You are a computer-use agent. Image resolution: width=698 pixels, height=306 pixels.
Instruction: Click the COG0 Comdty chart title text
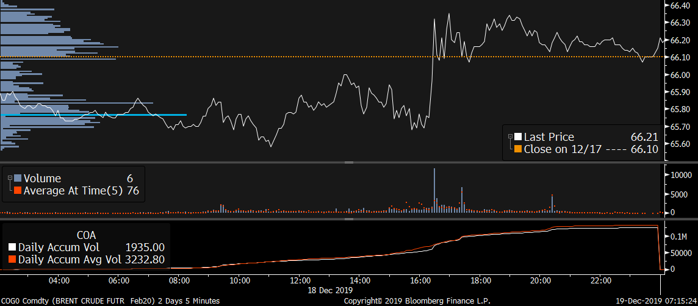coord(109,301)
